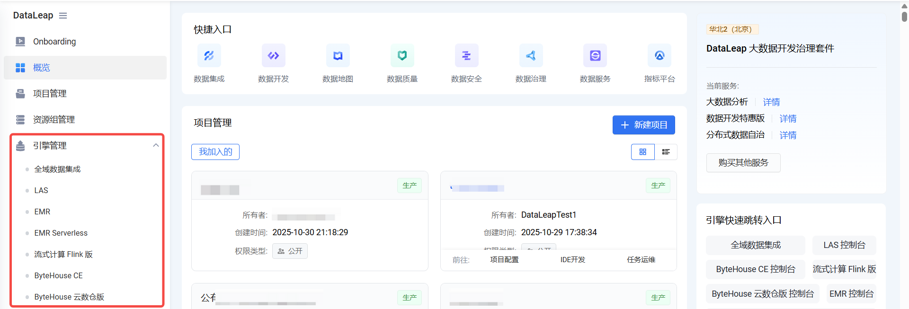Select LAS in the sidebar submenu

pyautogui.click(x=41, y=190)
